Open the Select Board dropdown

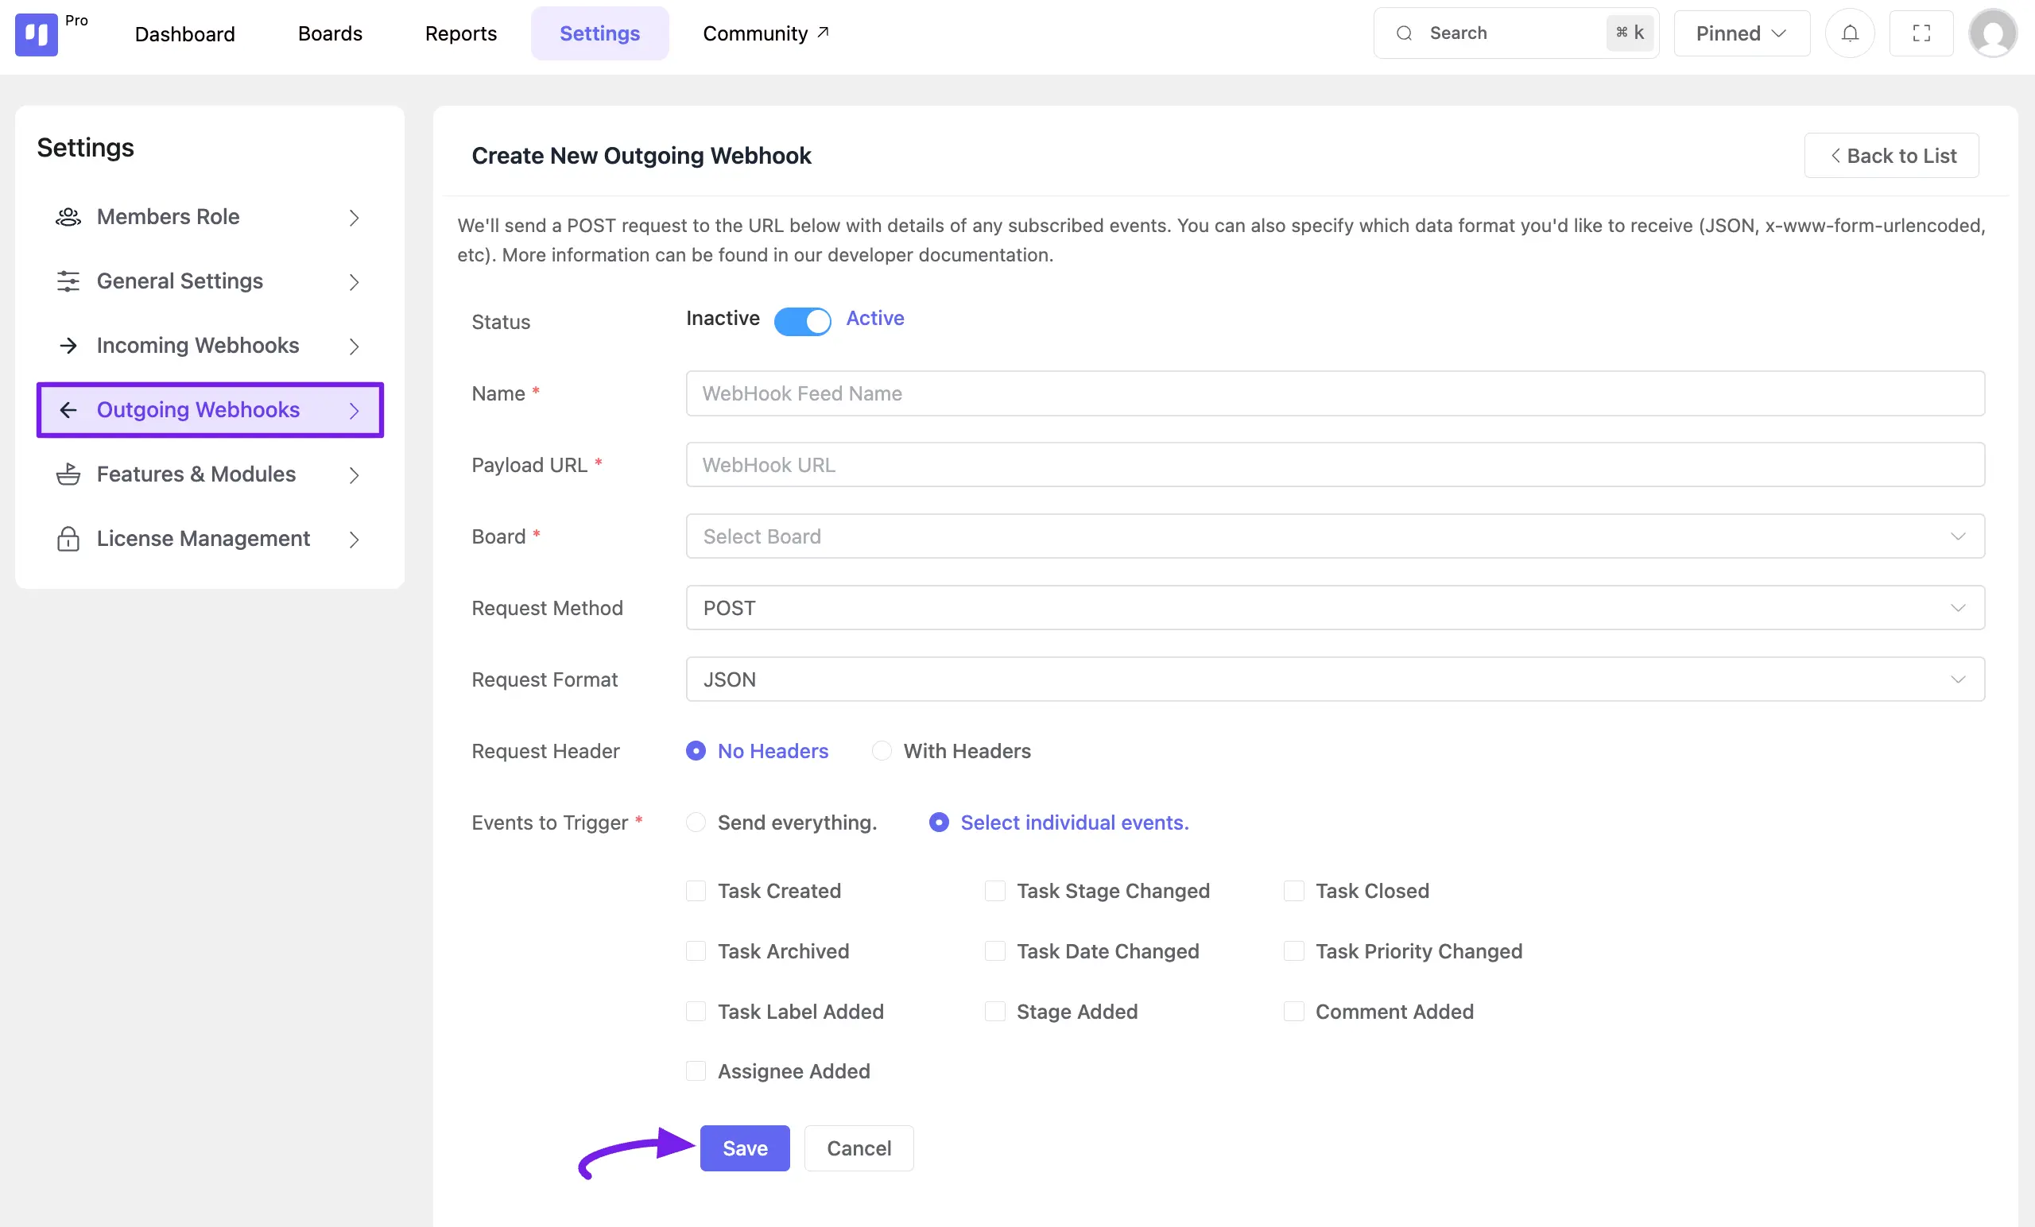click(x=1335, y=536)
